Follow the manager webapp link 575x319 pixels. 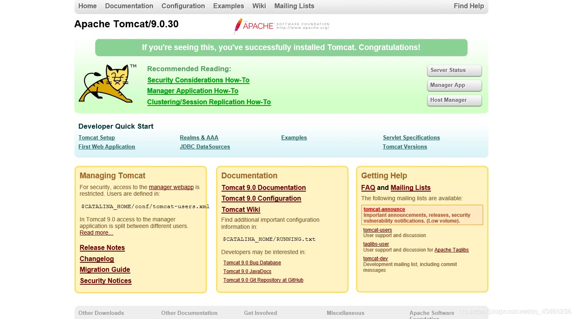pos(171,187)
